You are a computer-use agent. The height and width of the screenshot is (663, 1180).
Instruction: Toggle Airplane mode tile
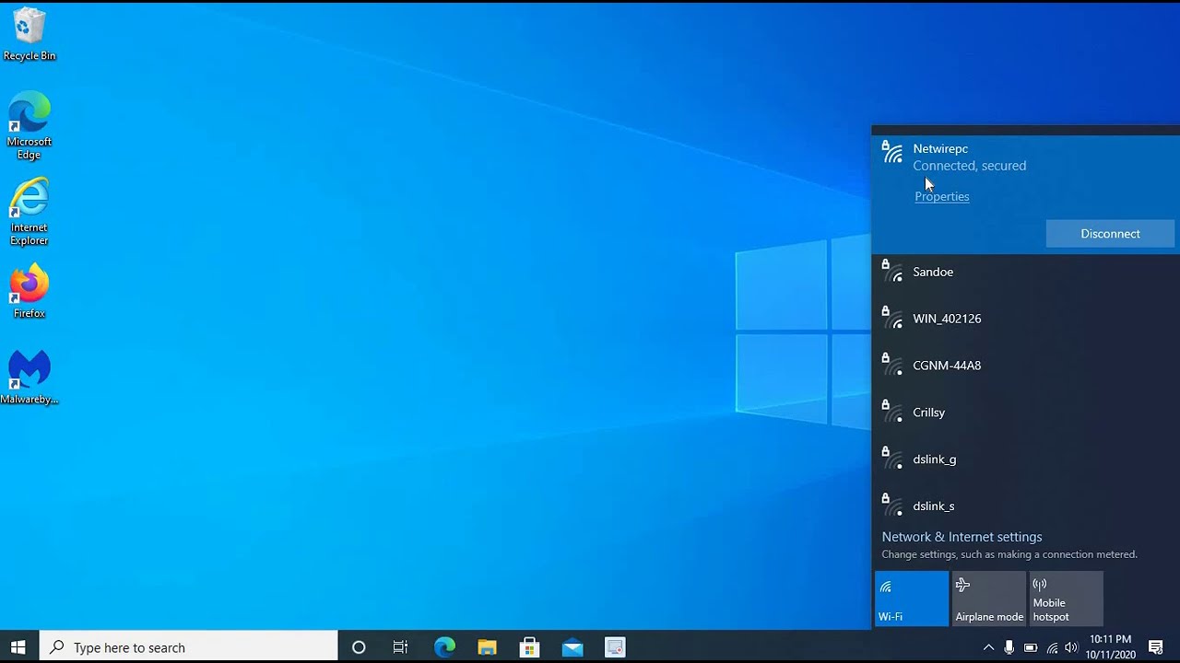989,599
